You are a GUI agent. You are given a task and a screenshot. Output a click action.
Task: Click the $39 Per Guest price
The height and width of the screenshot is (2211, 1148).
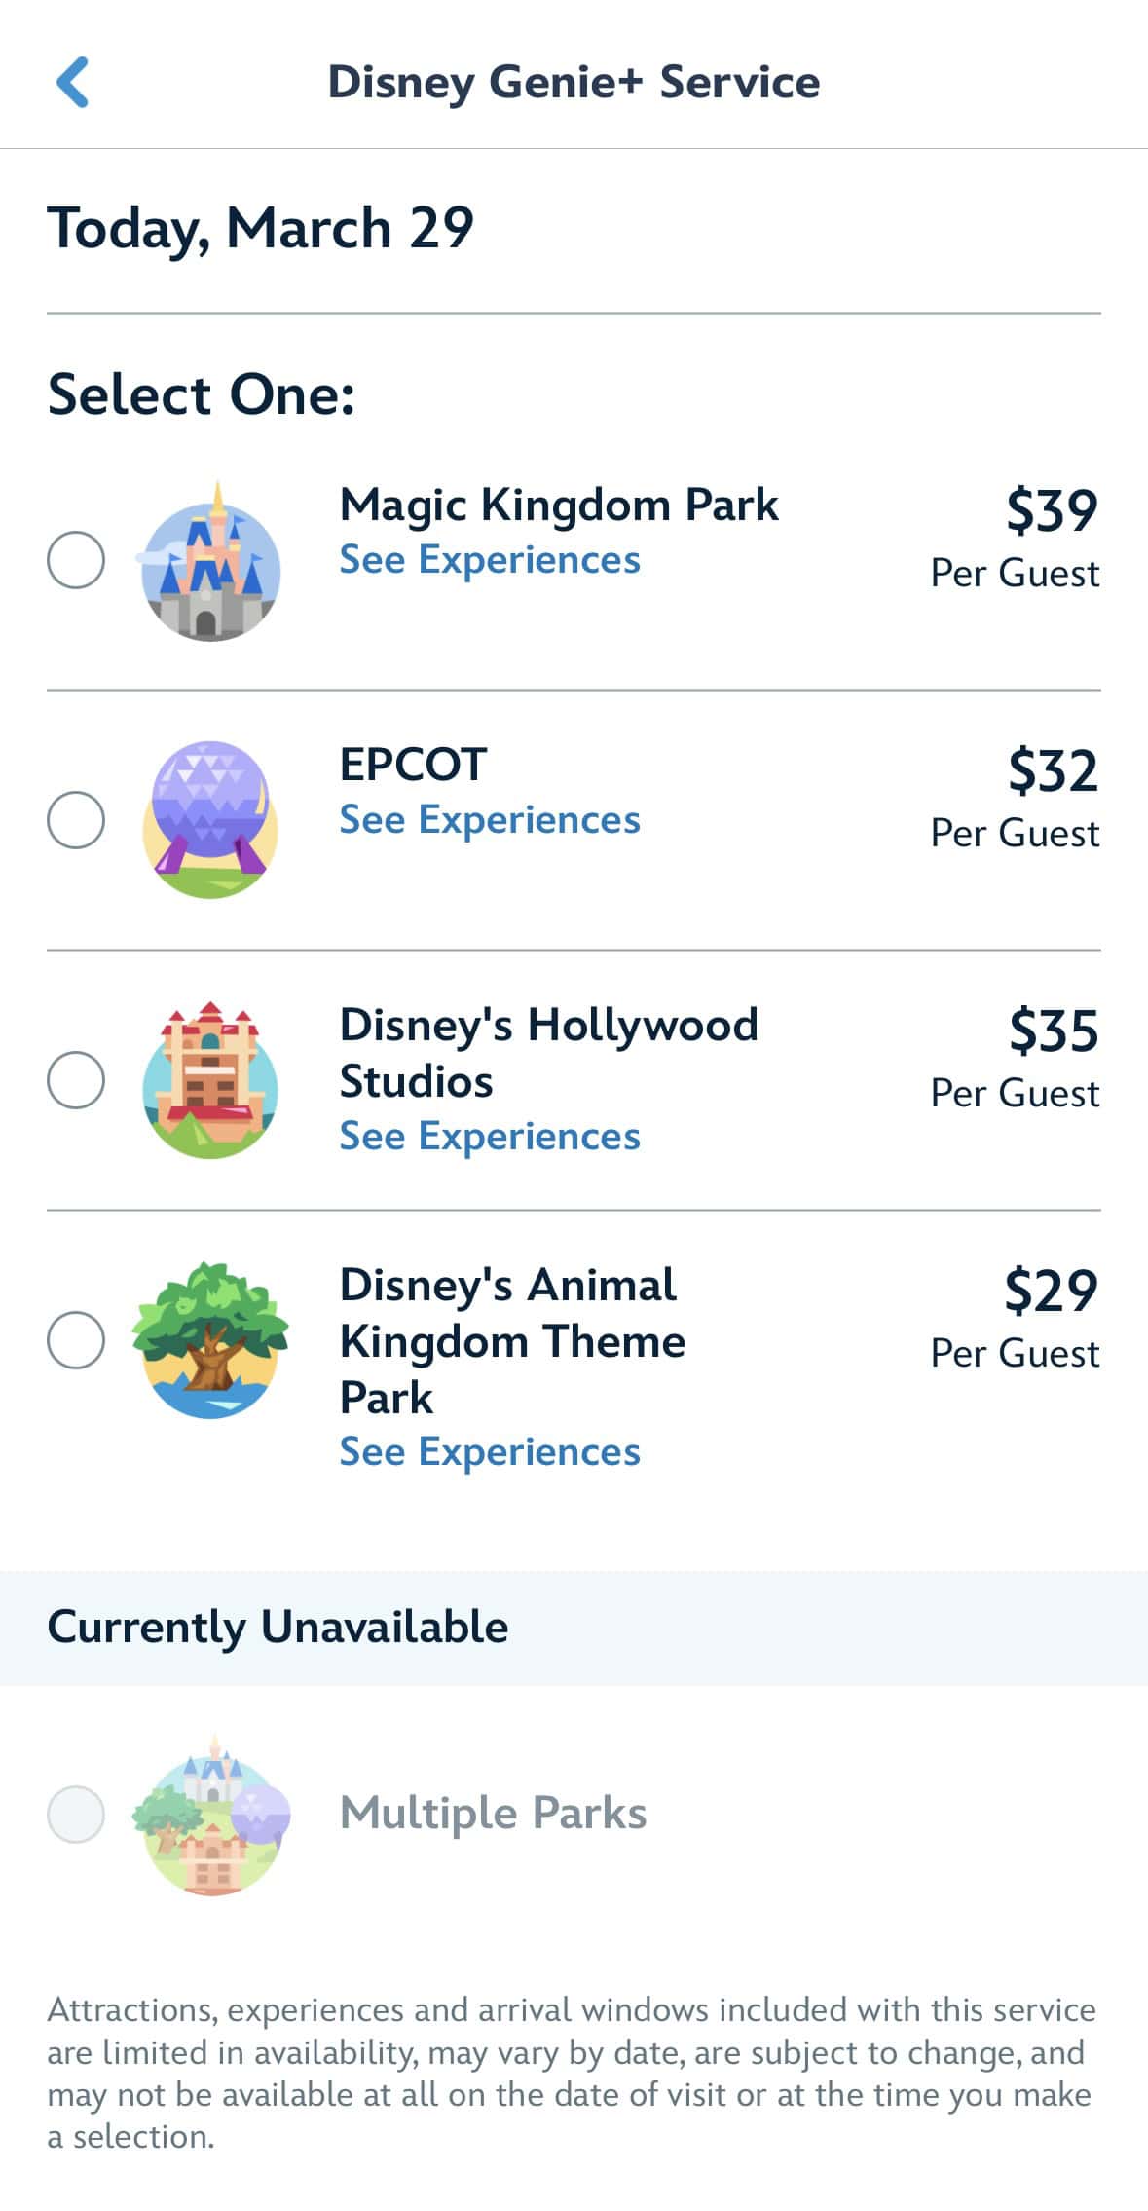pyautogui.click(x=1016, y=537)
